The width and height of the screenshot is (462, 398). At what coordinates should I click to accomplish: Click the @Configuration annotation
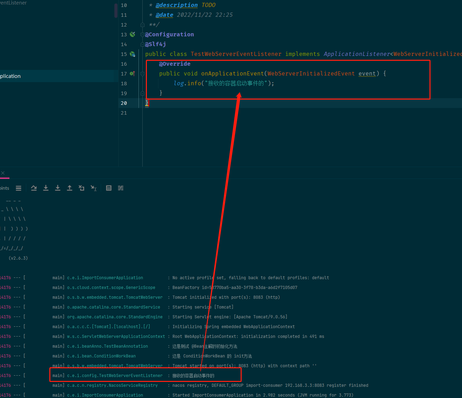click(x=170, y=34)
